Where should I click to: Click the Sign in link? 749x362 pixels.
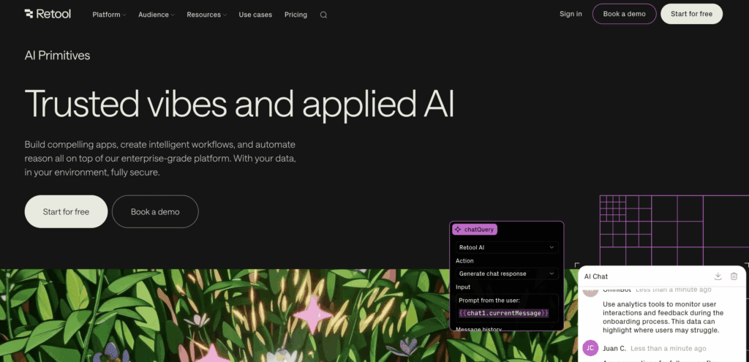click(571, 14)
